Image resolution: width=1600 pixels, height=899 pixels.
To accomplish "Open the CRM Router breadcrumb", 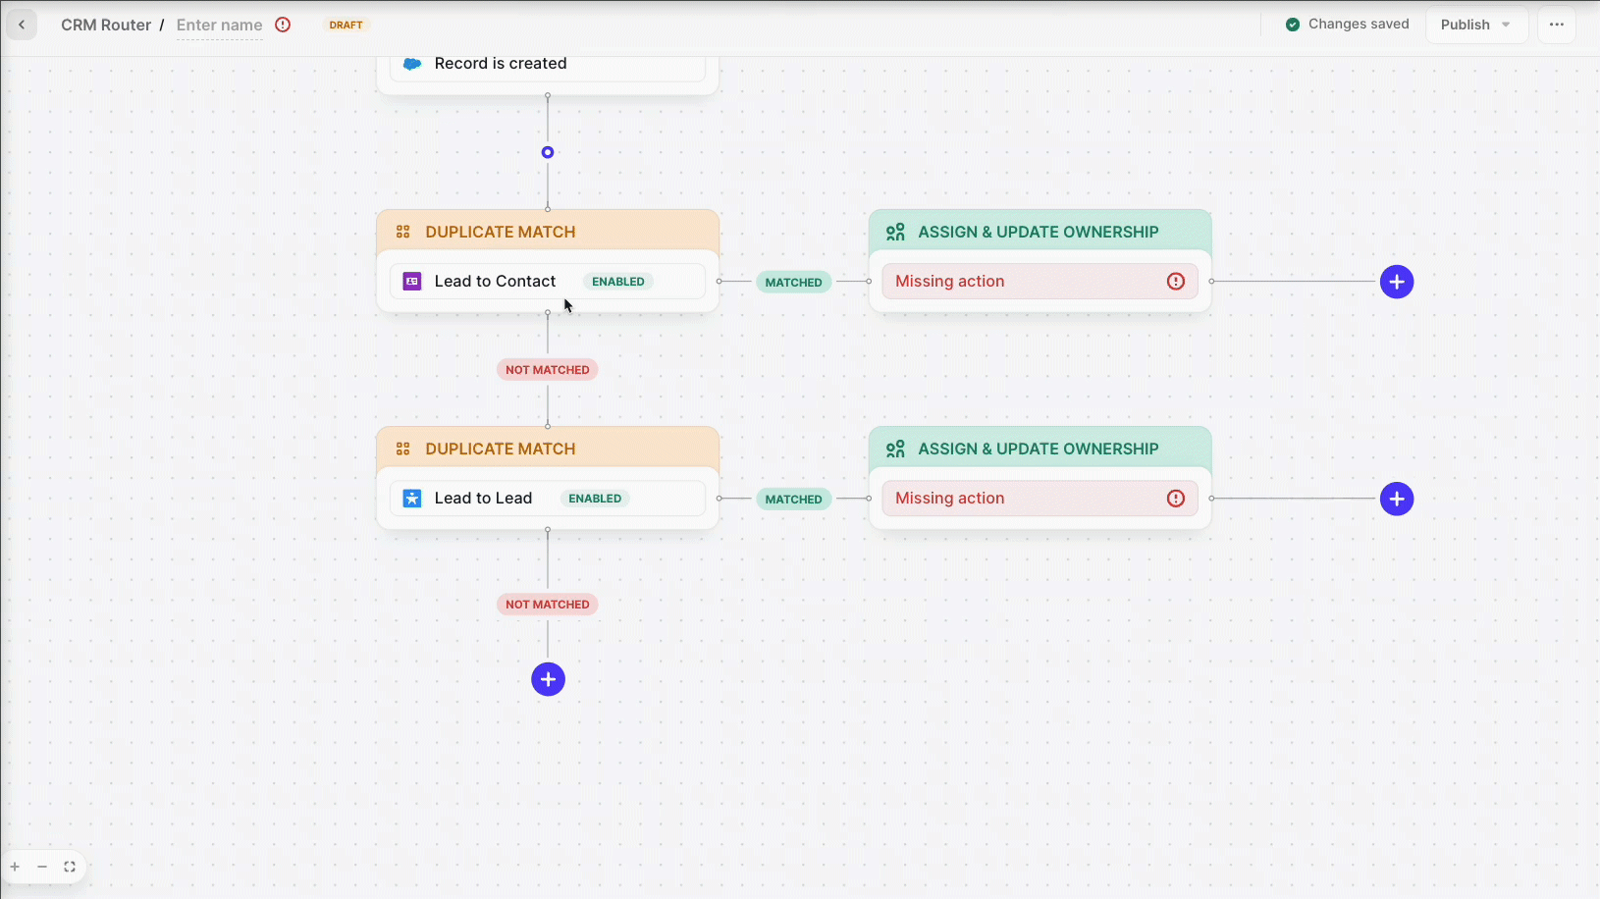I will (x=106, y=25).
